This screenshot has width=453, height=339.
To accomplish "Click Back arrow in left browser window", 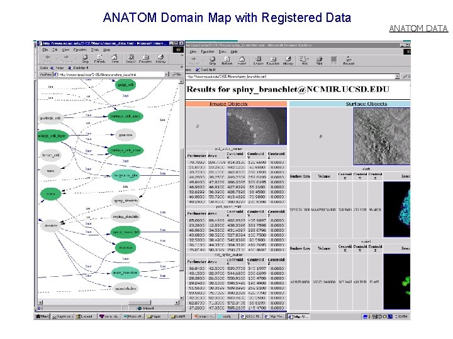I will (x=47, y=58).
